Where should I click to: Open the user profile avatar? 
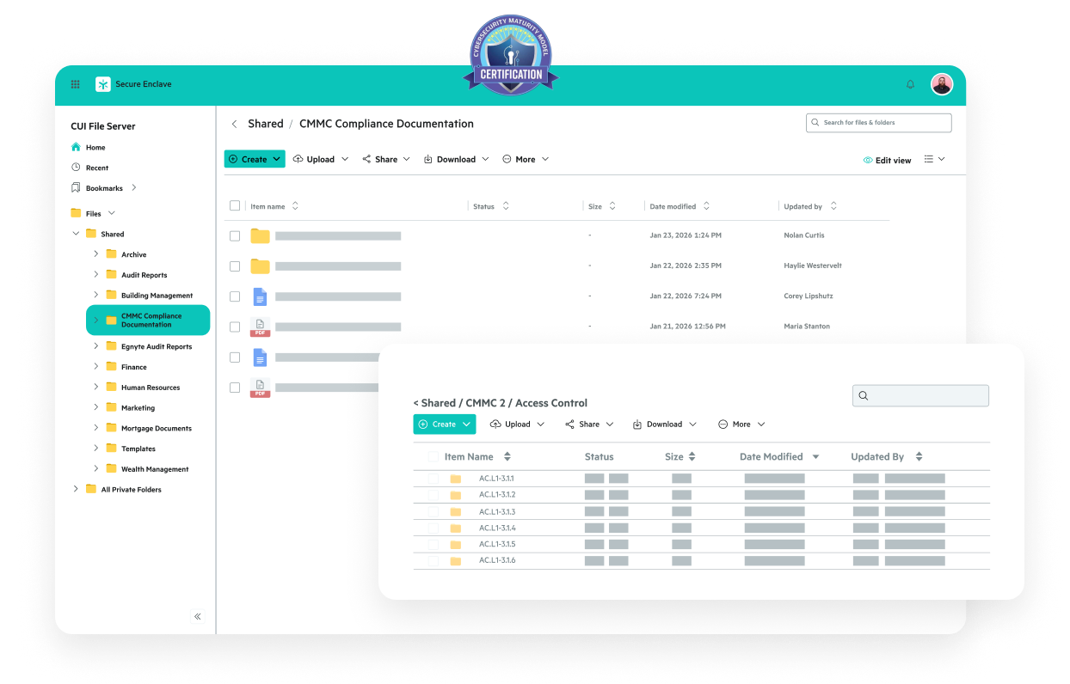942,84
